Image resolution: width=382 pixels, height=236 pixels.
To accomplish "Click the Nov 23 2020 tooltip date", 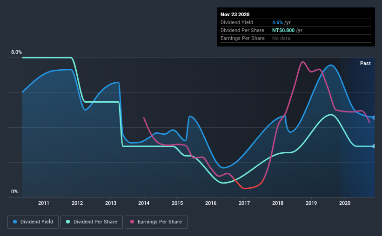I will pyautogui.click(x=235, y=14).
